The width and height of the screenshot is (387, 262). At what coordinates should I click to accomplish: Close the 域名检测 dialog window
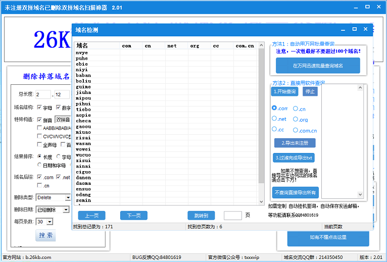point(365,30)
